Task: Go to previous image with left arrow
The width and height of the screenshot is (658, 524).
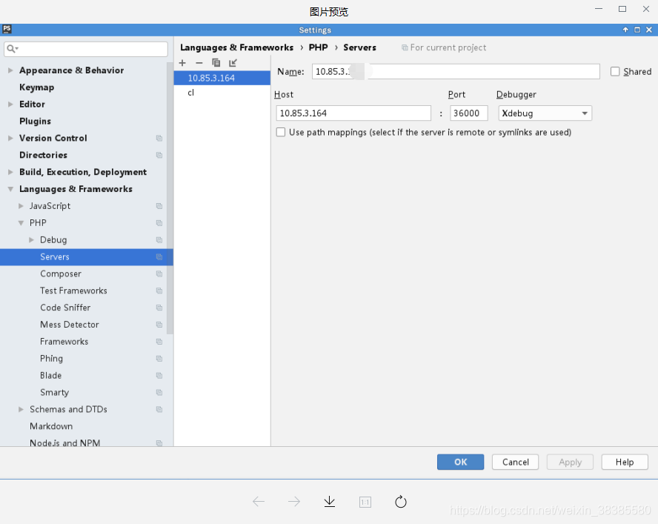Action: [x=259, y=501]
